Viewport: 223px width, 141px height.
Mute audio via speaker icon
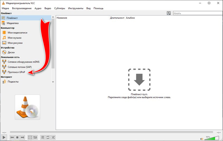click(202, 139)
